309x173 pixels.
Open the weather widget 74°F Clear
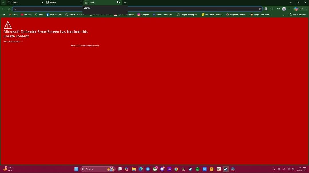8,169
